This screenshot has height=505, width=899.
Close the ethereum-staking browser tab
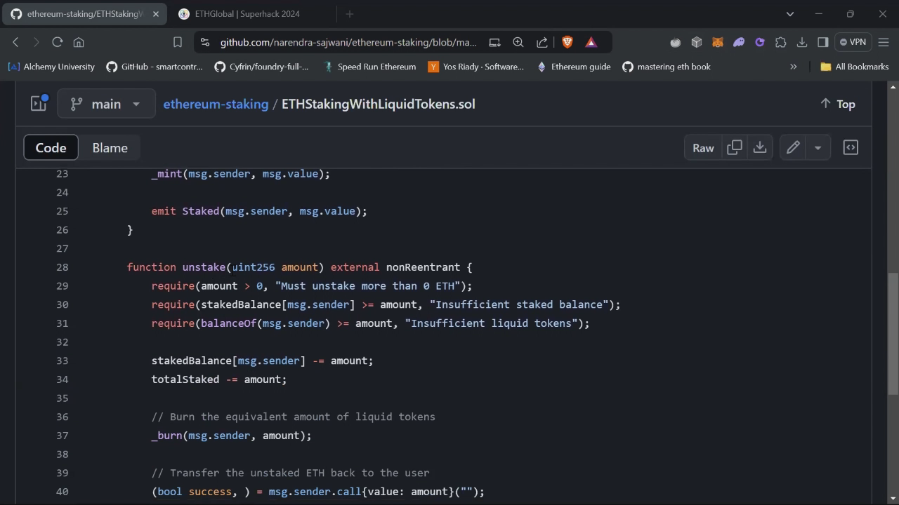[x=156, y=13]
